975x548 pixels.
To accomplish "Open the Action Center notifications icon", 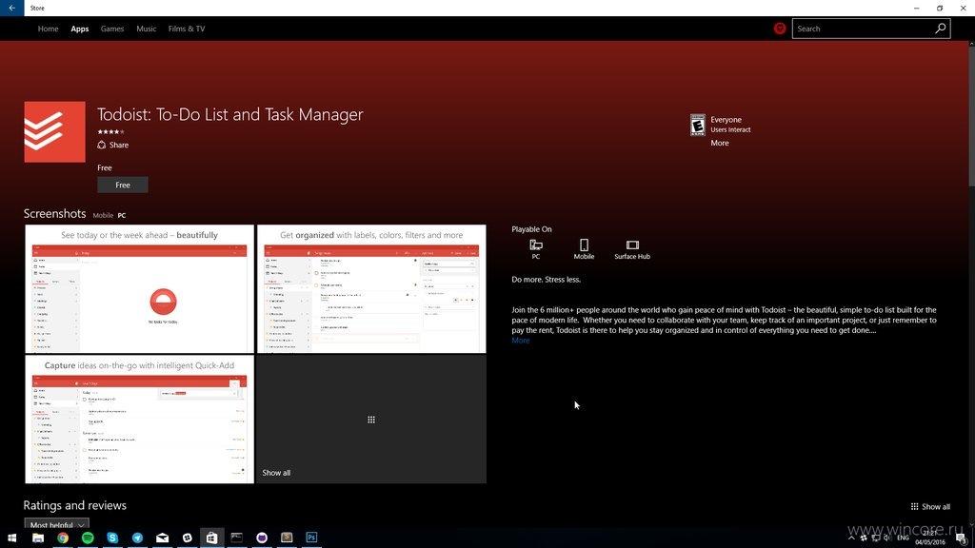I will (x=962, y=538).
